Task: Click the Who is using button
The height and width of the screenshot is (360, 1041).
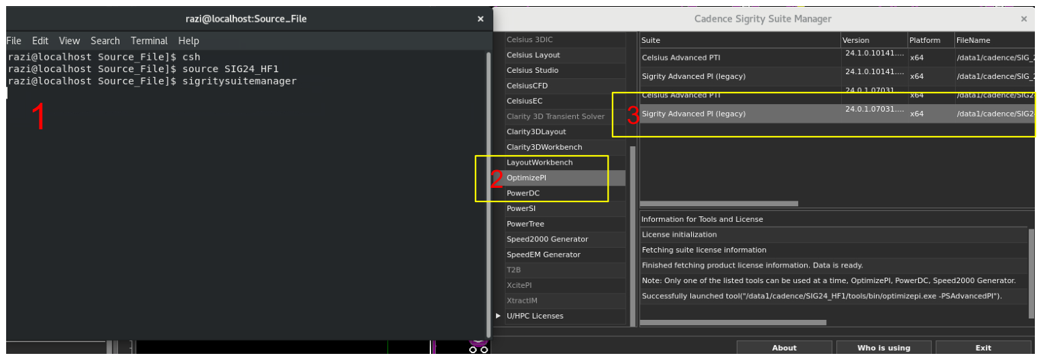Action: tap(883, 348)
